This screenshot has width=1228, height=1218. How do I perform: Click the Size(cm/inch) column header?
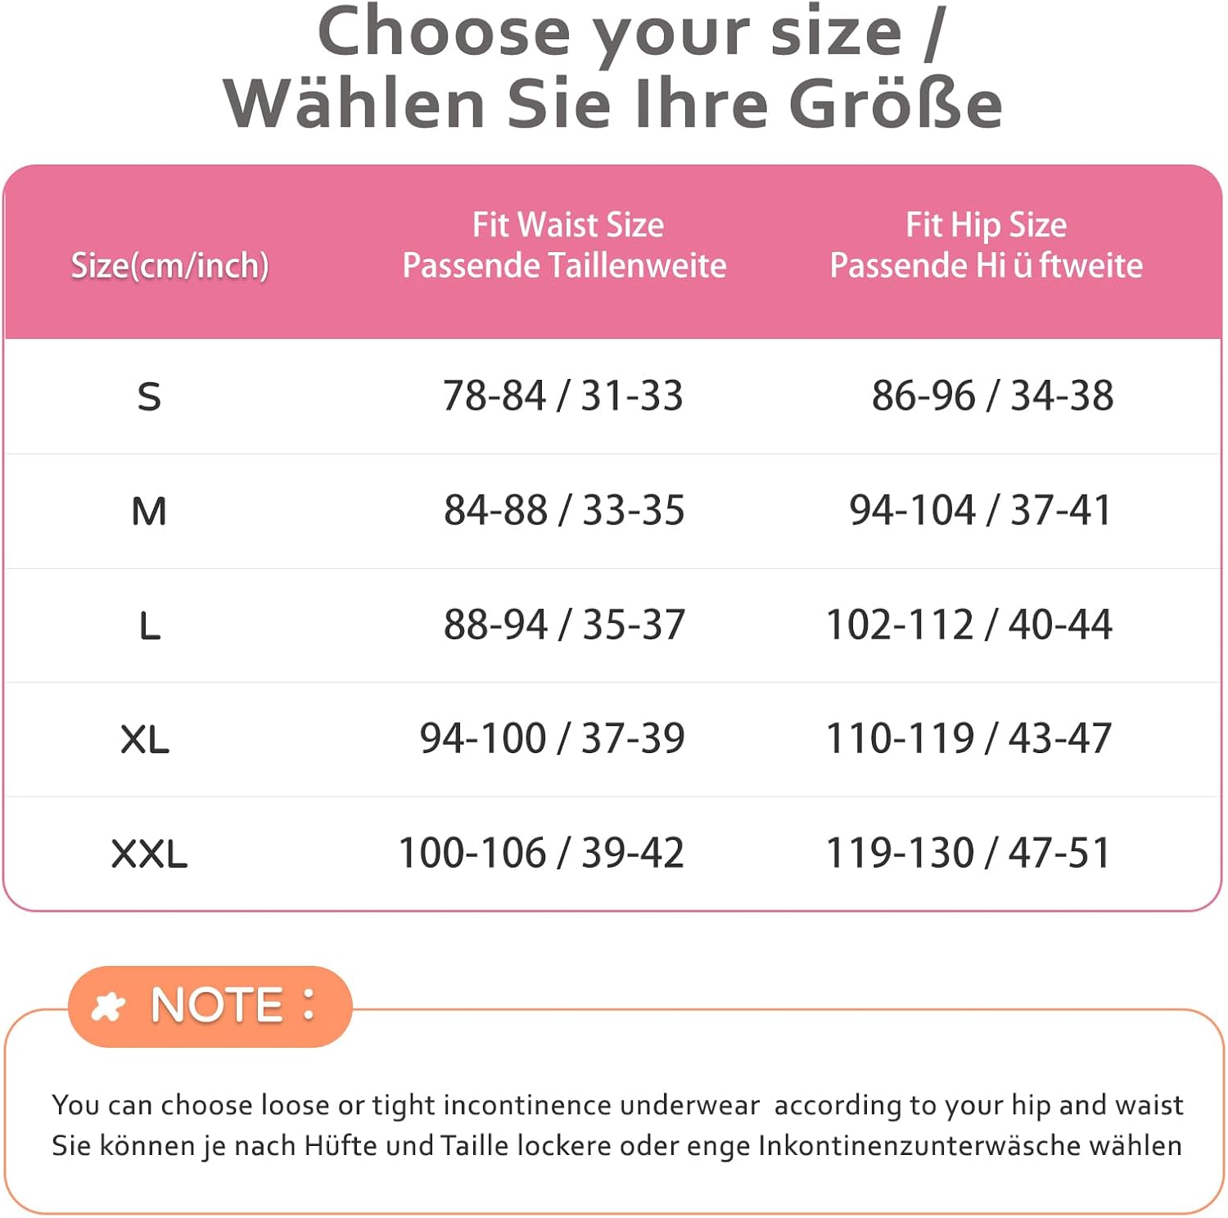[x=169, y=265]
